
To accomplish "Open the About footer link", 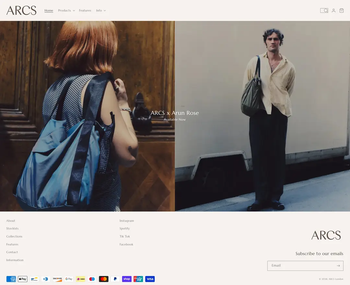I will (x=11, y=221).
